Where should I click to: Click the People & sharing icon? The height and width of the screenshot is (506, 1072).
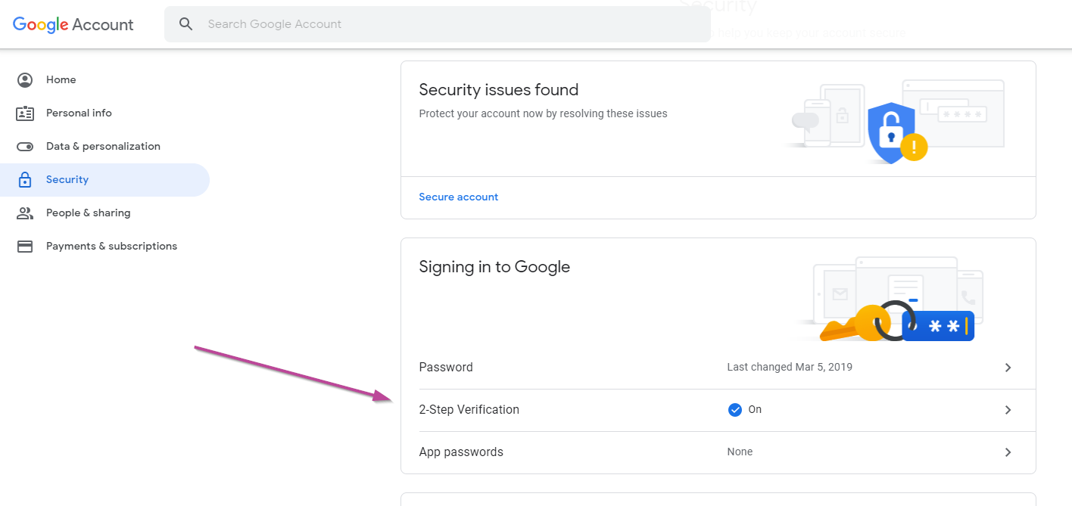click(25, 213)
